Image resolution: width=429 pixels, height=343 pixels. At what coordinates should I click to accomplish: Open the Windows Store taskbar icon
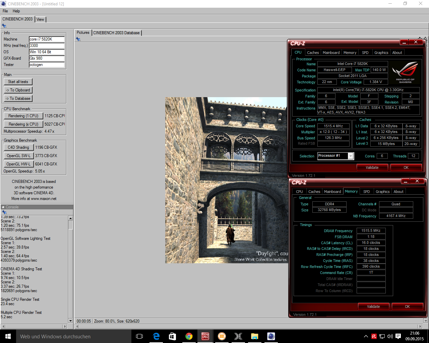173,336
